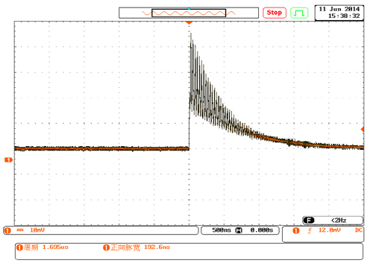Click the F frequency counter badge
Viewport: 373px width, 269px height.
309,221
